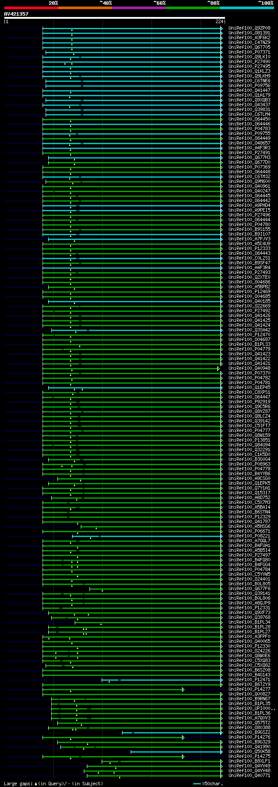Select hit label UniRef100_P08963
Screen dimensions: 278x787
tap(249, 464)
